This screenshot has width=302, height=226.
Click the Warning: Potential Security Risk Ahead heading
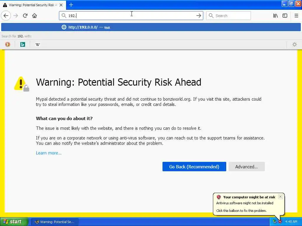pos(119,82)
